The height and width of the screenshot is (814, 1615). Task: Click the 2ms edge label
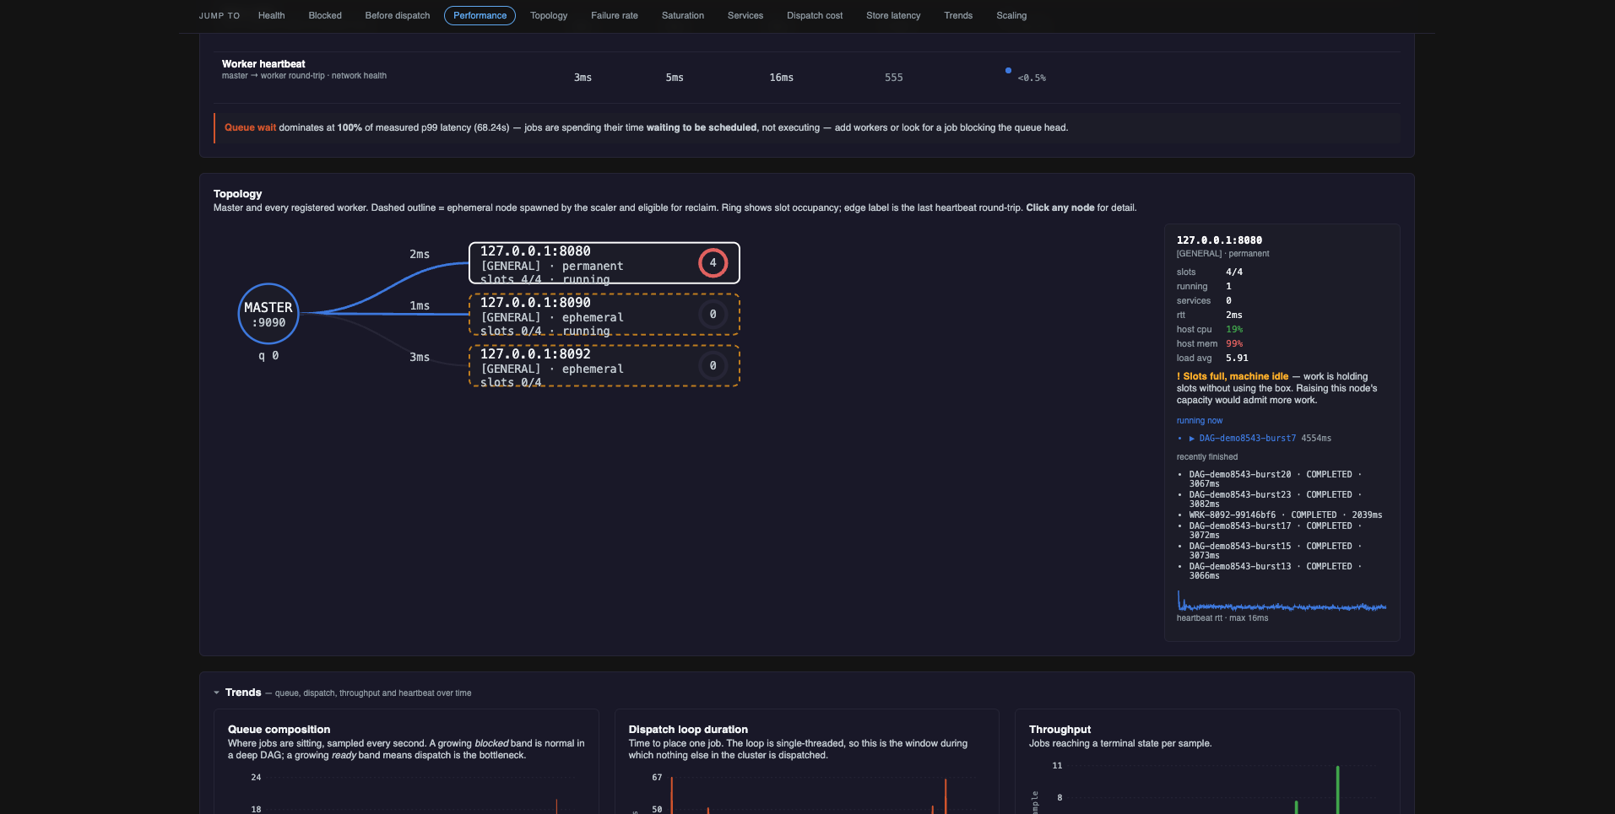click(x=420, y=254)
